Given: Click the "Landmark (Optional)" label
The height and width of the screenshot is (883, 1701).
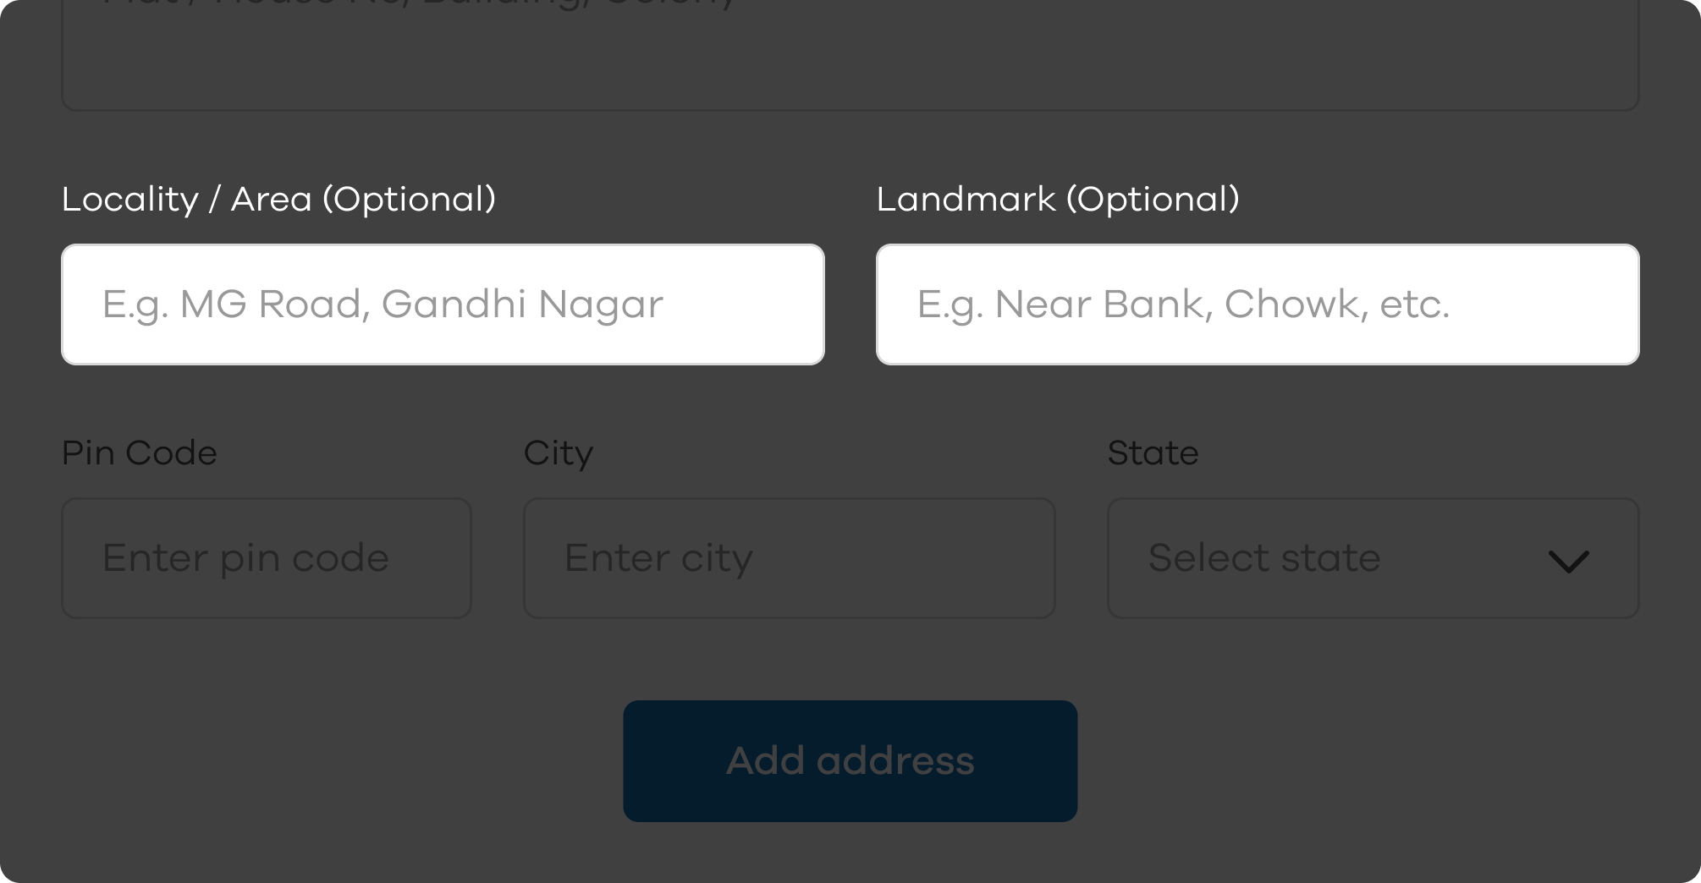Looking at the screenshot, I should [1057, 200].
